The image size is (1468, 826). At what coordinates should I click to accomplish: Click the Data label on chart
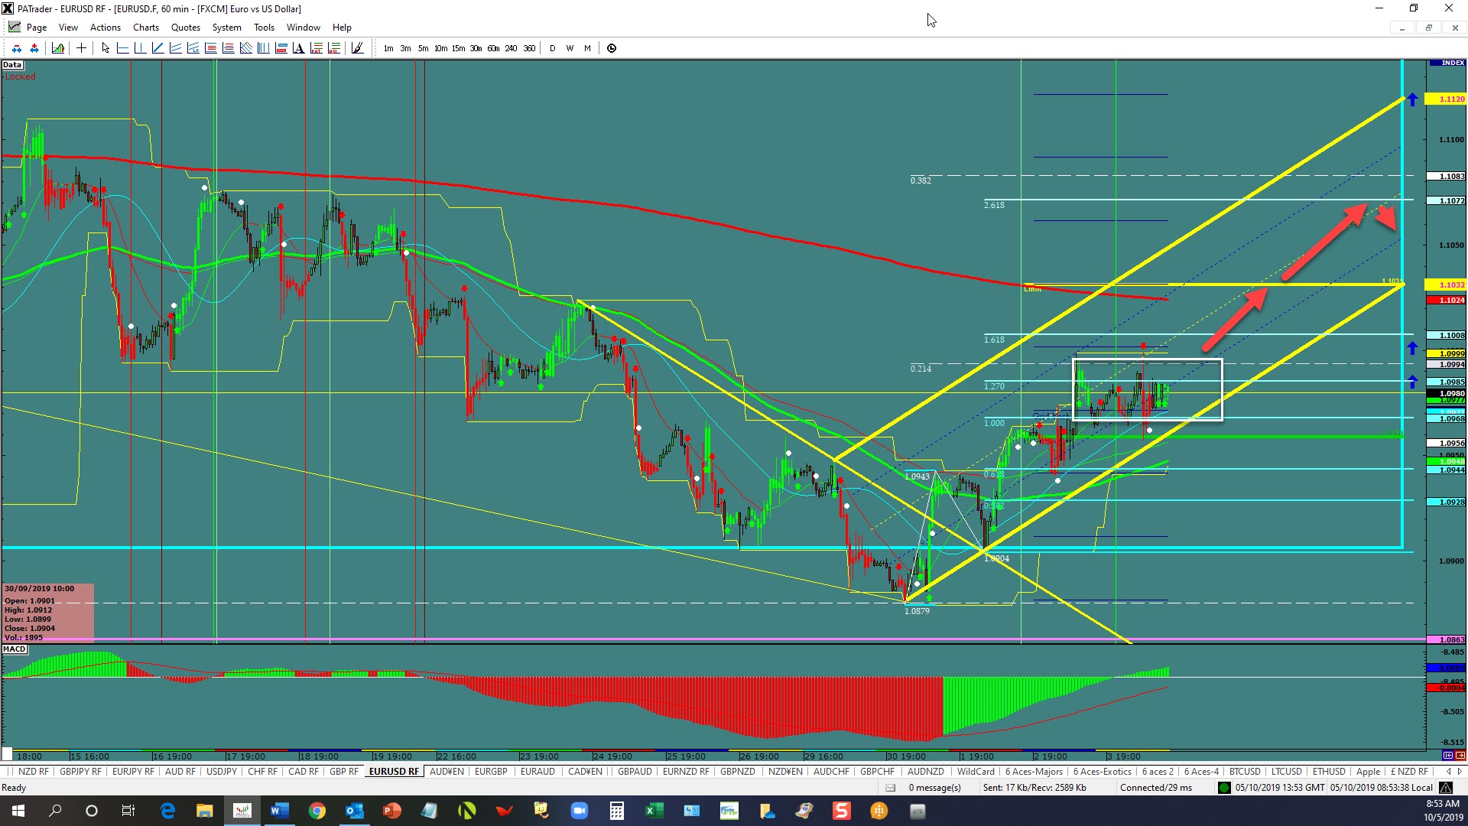pyautogui.click(x=12, y=65)
